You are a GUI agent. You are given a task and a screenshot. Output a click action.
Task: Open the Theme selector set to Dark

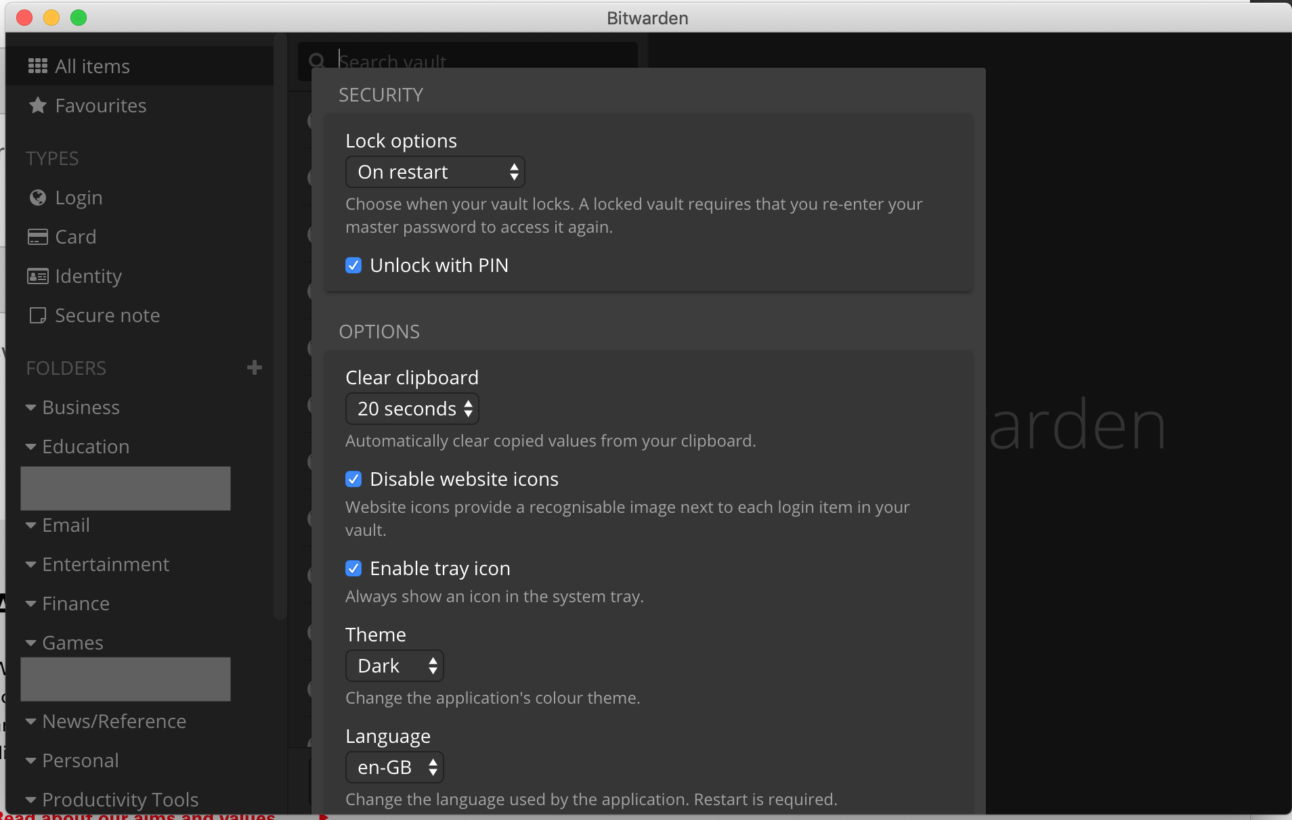(395, 665)
